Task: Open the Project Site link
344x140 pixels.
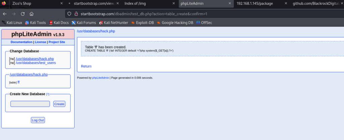Action: [x=57, y=42]
